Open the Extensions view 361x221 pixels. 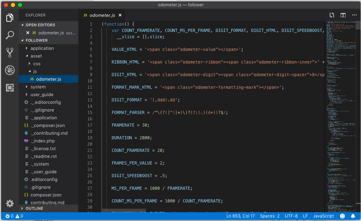tap(10, 88)
